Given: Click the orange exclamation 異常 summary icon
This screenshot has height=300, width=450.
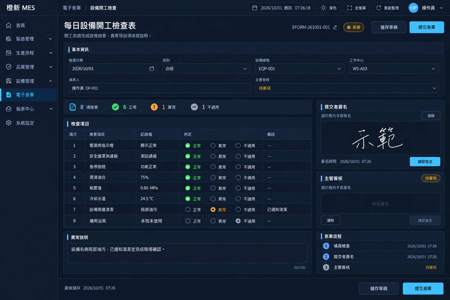Looking at the screenshot, I should coord(154,107).
